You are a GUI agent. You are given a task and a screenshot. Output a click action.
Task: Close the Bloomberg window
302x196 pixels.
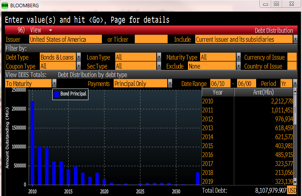[291, 4]
